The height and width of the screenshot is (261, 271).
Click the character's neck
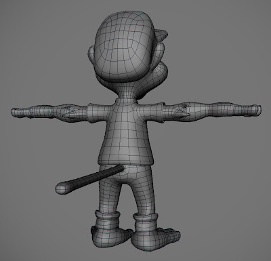[x=127, y=91]
